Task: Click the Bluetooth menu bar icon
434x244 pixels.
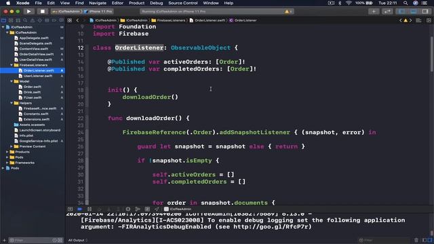Action: pyautogui.click(x=340, y=3)
